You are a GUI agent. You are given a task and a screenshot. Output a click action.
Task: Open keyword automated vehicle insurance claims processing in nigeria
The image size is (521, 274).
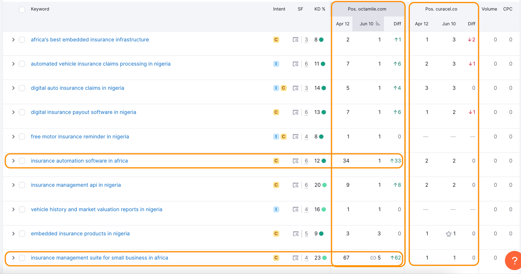tap(101, 64)
